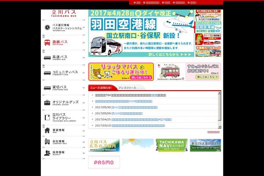Screen dimensions: 264x176
Task: Open the コミュニティバス Community Bus menu item
Action: 64,73
